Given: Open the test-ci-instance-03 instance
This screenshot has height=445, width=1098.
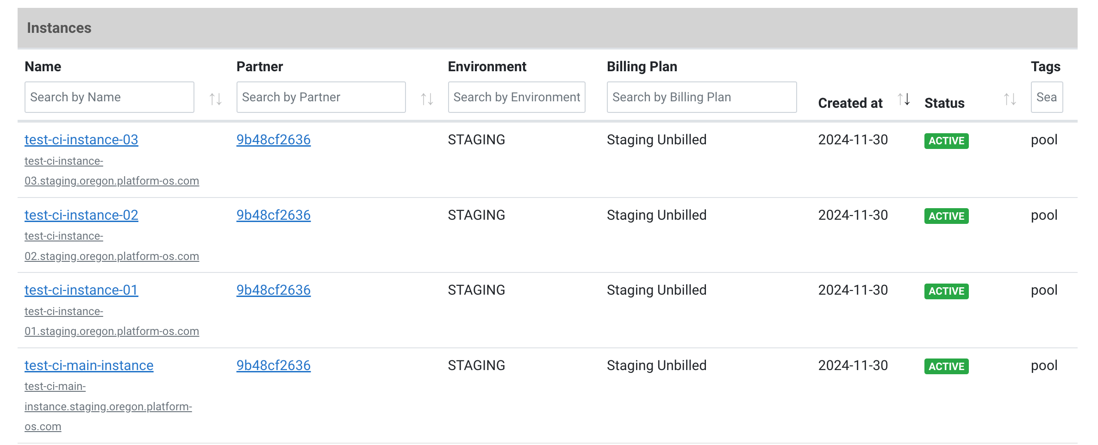Looking at the screenshot, I should (x=81, y=139).
